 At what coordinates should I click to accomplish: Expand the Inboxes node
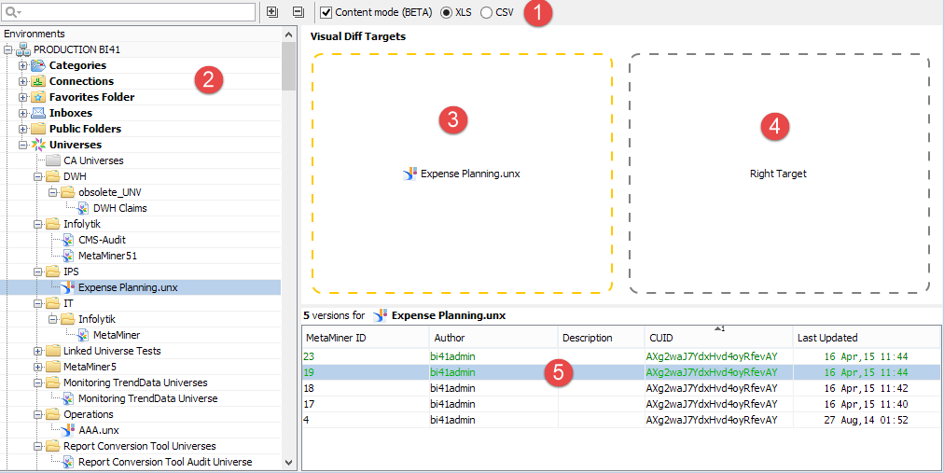(23, 113)
